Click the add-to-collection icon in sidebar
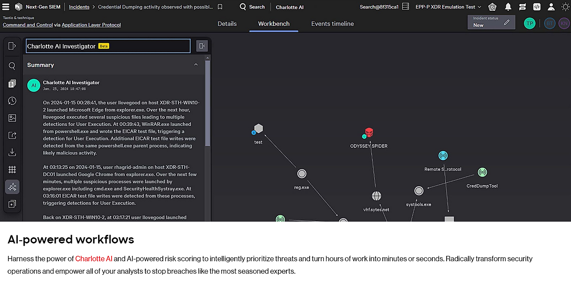The image size is (571, 284). pyautogui.click(x=12, y=204)
